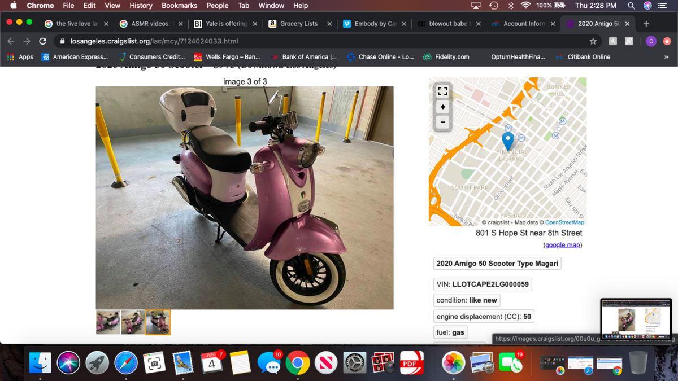This screenshot has height=381, width=678.
Task: Open Messages with 10 unread badge
Action: pyautogui.click(x=269, y=363)
